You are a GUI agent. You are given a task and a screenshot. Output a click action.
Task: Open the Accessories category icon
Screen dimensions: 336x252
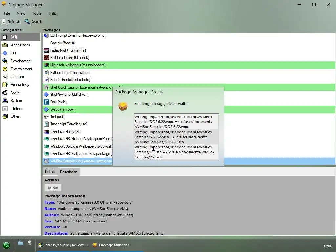pyautogui.click(x=5, y=45)
